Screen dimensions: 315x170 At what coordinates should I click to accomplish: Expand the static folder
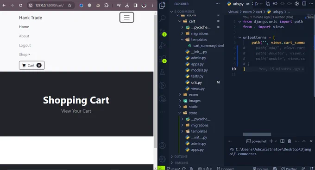pyautogui.click(x=180, y=107)
